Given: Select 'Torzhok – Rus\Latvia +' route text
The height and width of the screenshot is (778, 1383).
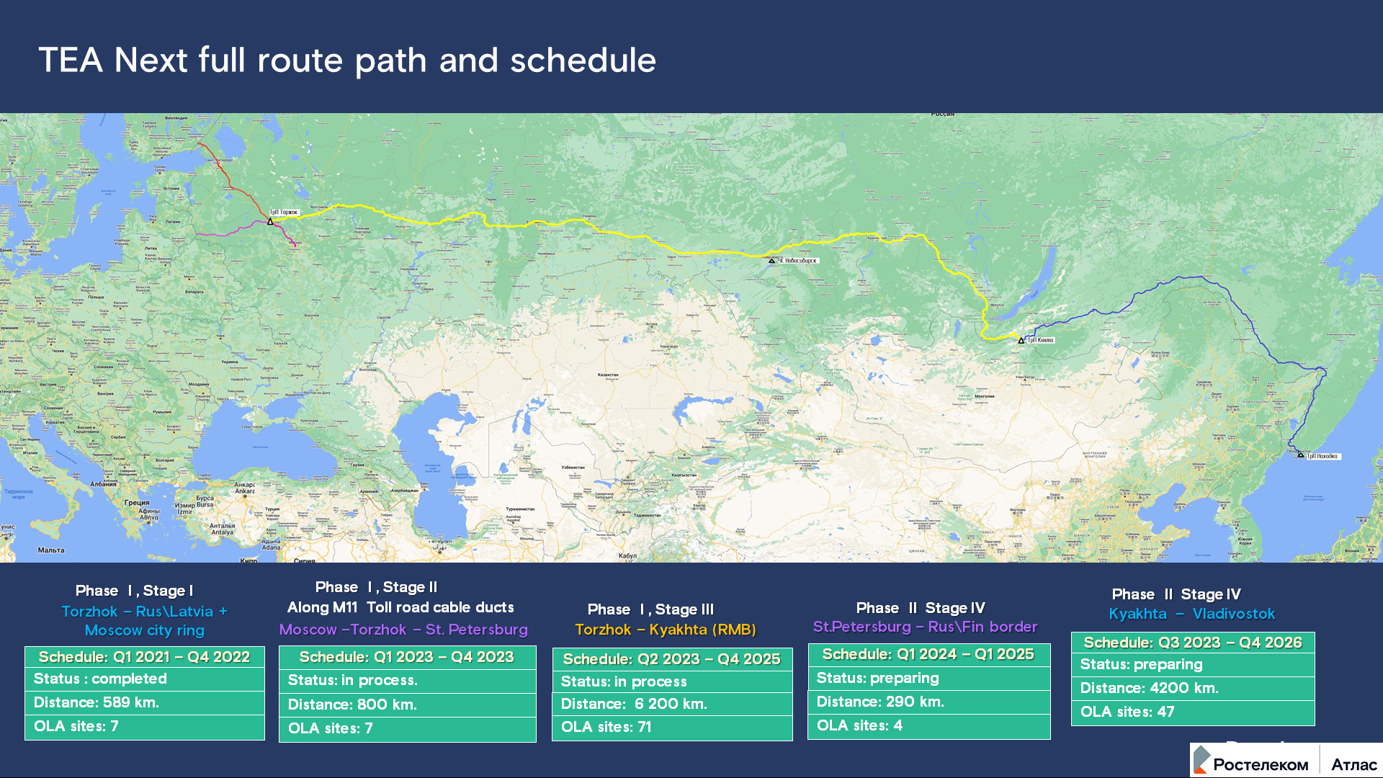Looking at the screenshot, I should (x=145, y=611).
